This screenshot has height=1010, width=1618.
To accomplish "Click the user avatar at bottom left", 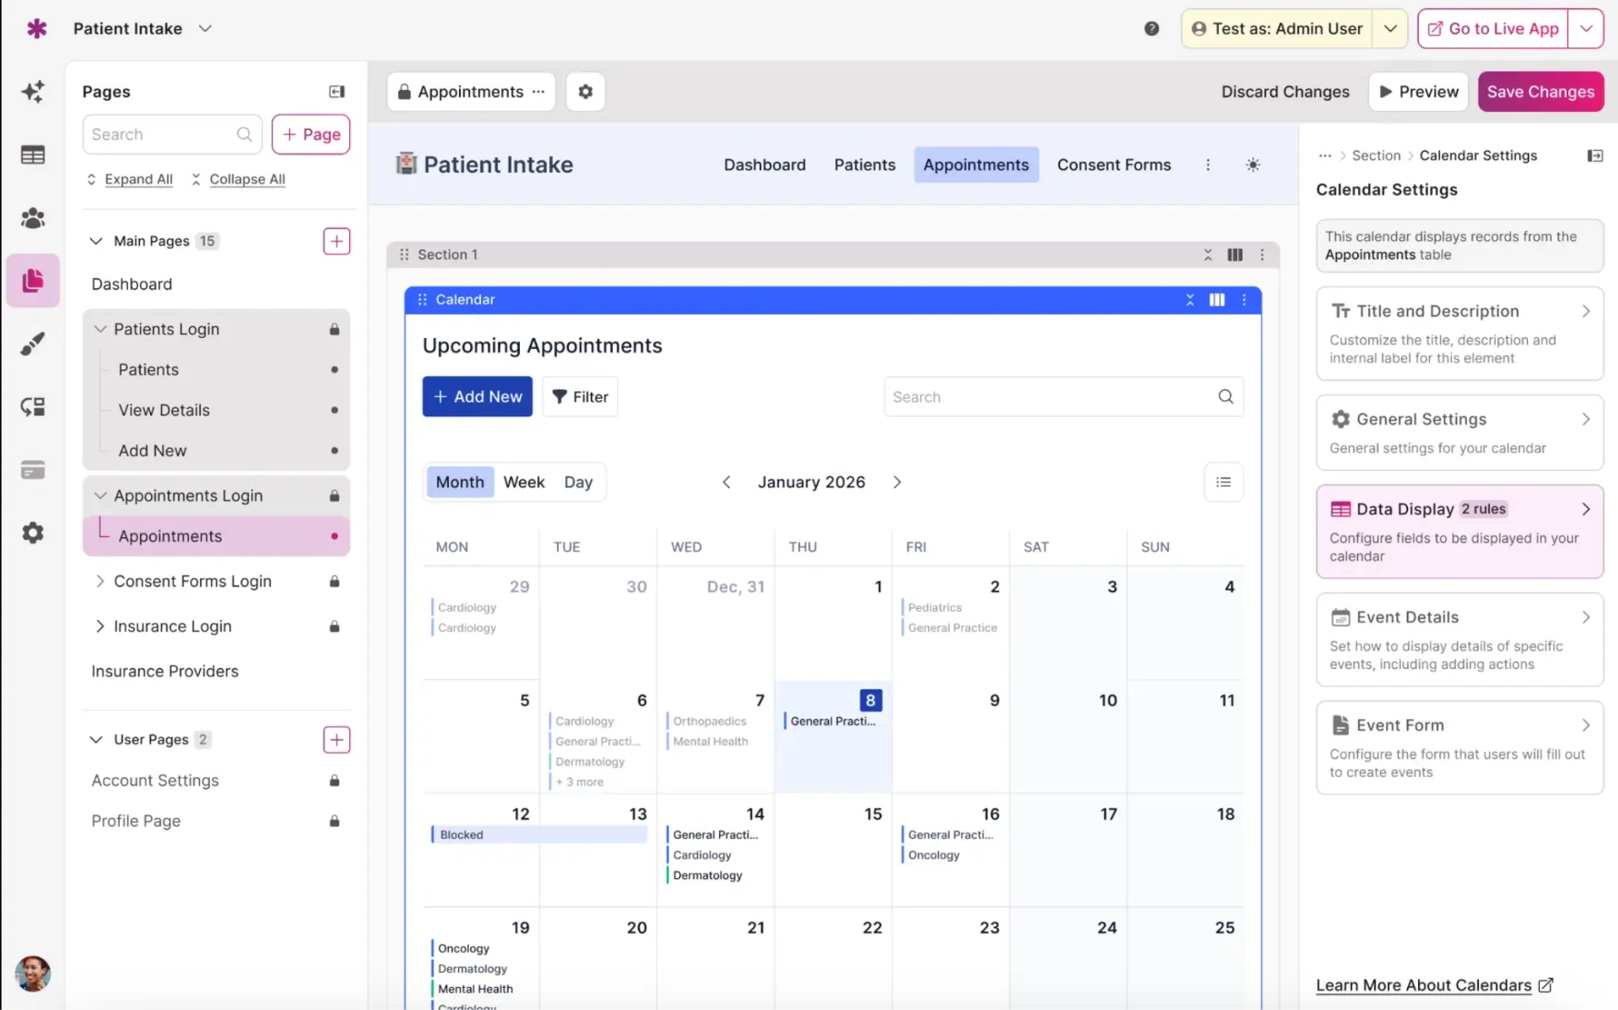I will coord(32,974).
